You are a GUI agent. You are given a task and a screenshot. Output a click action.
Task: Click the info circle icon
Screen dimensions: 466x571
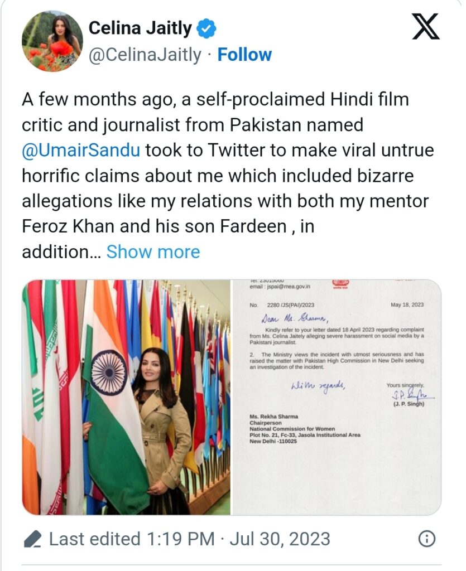427,539
